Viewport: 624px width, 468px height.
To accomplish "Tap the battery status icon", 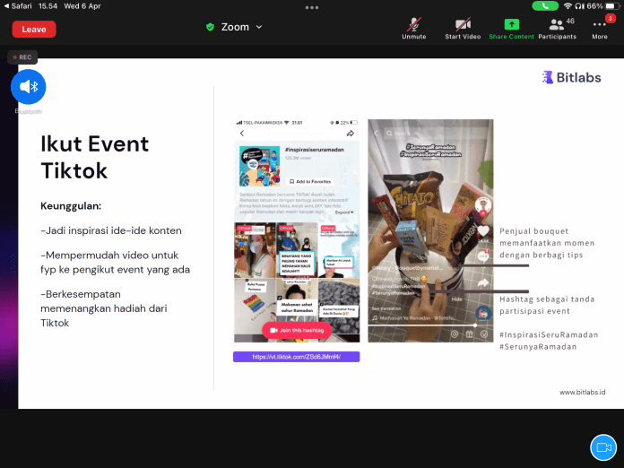I will coord(612,6).
